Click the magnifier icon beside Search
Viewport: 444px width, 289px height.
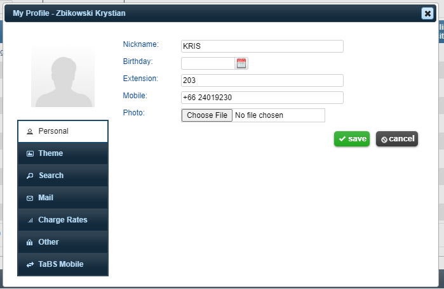pos(30,176)
